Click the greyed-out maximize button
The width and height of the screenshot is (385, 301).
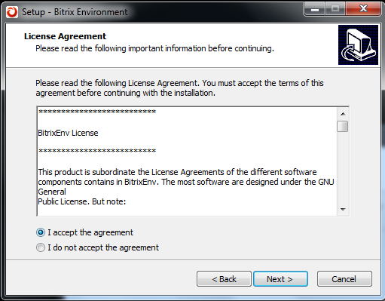tap(335, 9)
